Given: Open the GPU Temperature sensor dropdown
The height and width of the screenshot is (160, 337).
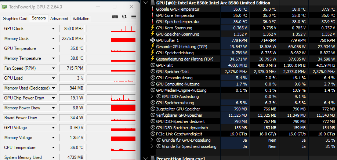Looking at the screenshot, I should 53,48.
